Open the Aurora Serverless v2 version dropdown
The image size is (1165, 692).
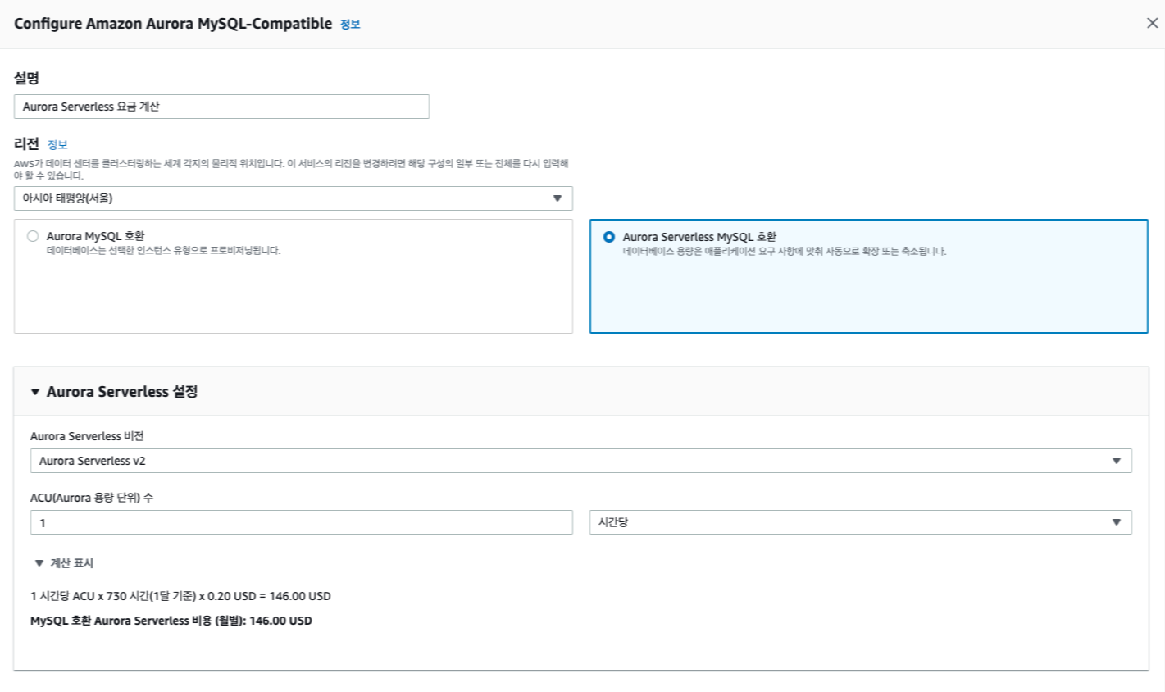580,461
